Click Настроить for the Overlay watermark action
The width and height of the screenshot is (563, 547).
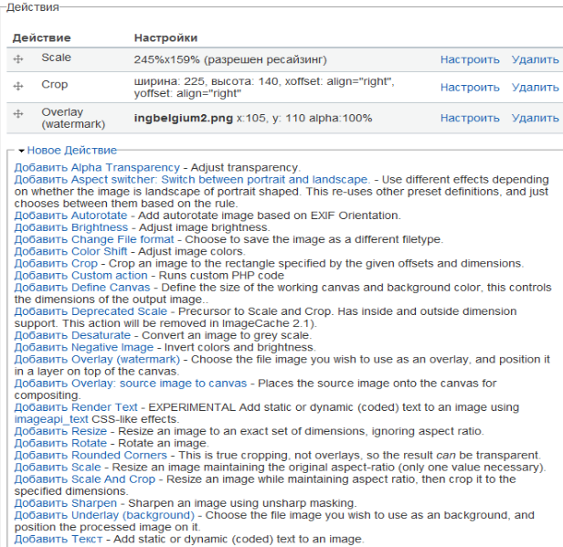coord(470,118)
